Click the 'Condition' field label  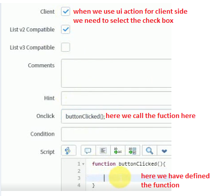point(42,134)
